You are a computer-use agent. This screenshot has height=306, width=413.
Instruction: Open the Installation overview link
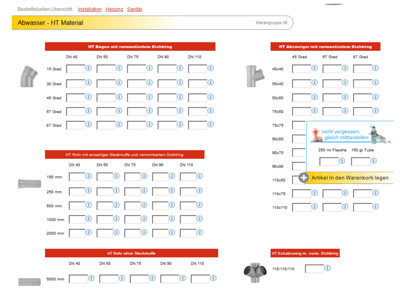pos(90,9)
